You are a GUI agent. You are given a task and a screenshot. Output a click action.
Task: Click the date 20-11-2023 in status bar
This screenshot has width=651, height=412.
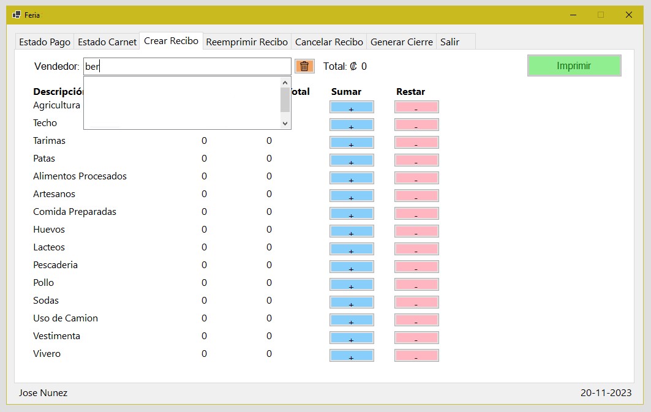pyautogui.click(x=606, y=393)
